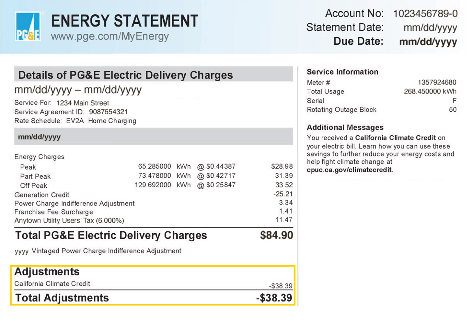Click the Adjustments section heading

tap(47, 272)
